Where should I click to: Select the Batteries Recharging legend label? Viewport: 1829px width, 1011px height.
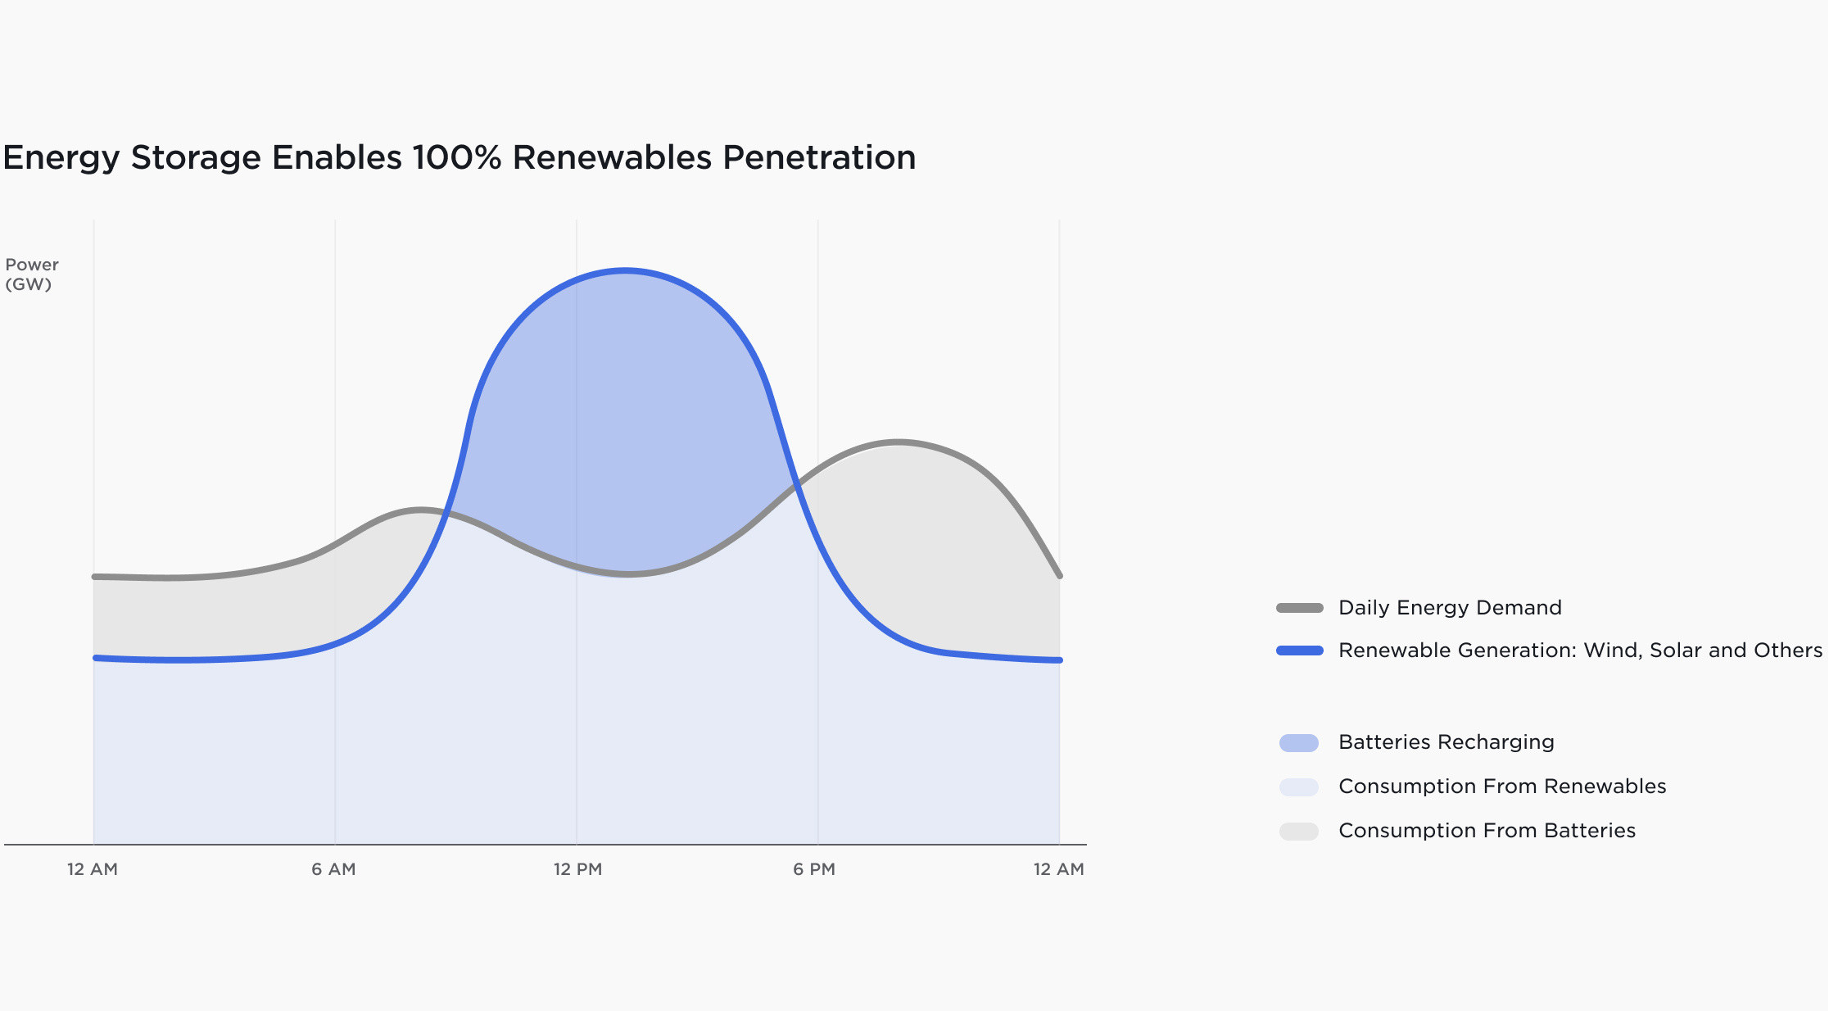(x=1446, y=742)
